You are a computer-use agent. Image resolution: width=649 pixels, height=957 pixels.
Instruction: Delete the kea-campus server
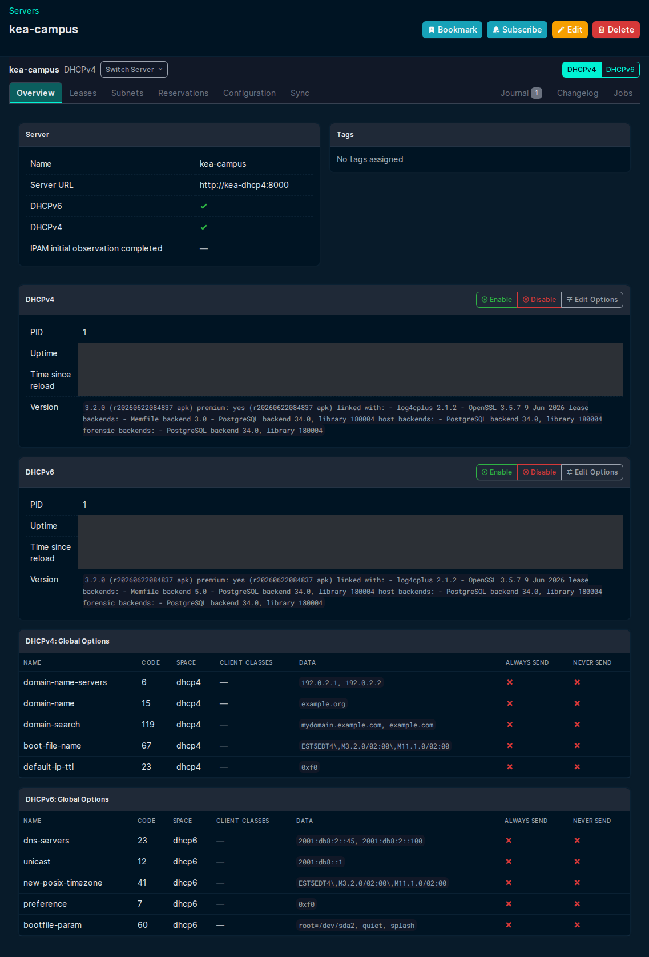point(616,30)
